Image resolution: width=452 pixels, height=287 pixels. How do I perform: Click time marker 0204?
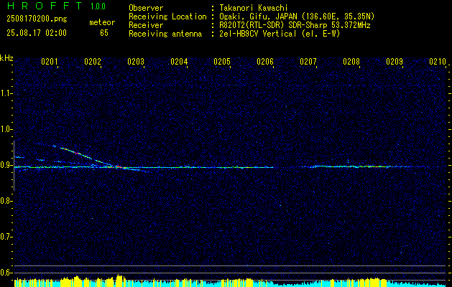pos(179,62)
